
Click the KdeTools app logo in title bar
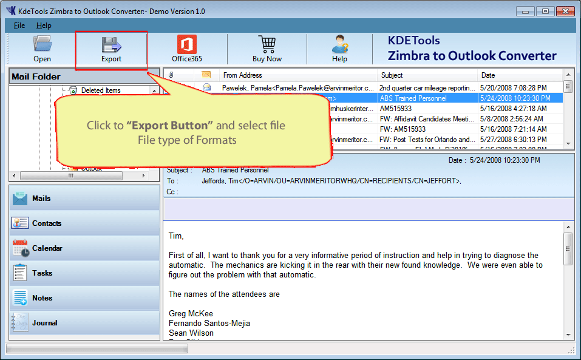pyautogui.click(x=11, y=11)
